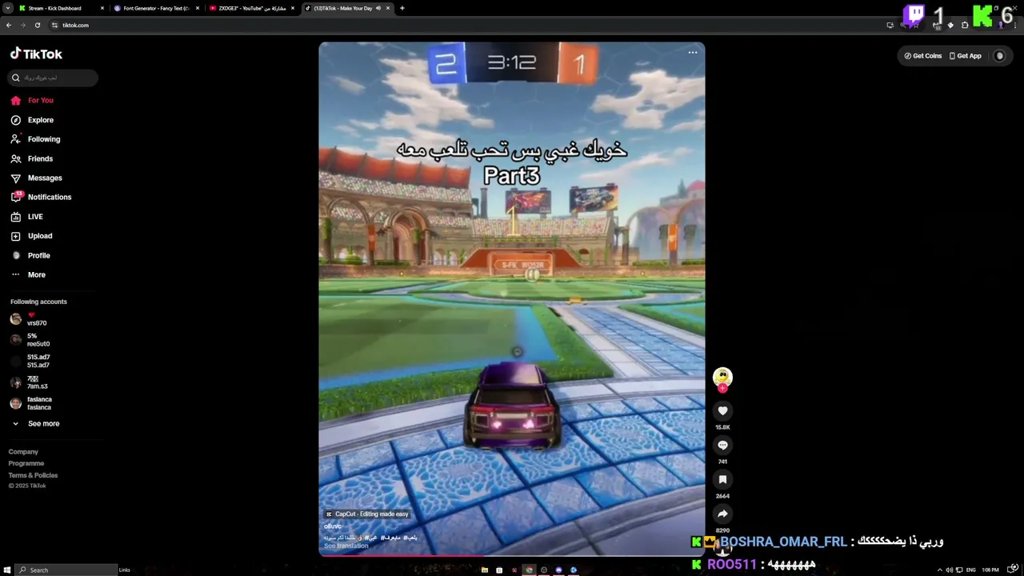Click the Messages paper-plane icon
Viewport: 1024px width, 576px height.
[x=15, y=178]
